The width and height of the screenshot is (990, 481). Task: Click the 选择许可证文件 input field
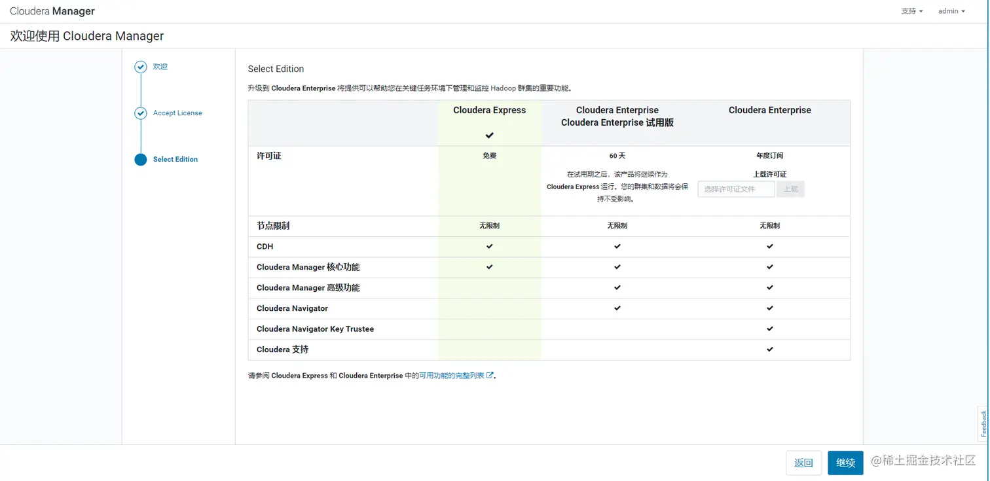(737, 189)
